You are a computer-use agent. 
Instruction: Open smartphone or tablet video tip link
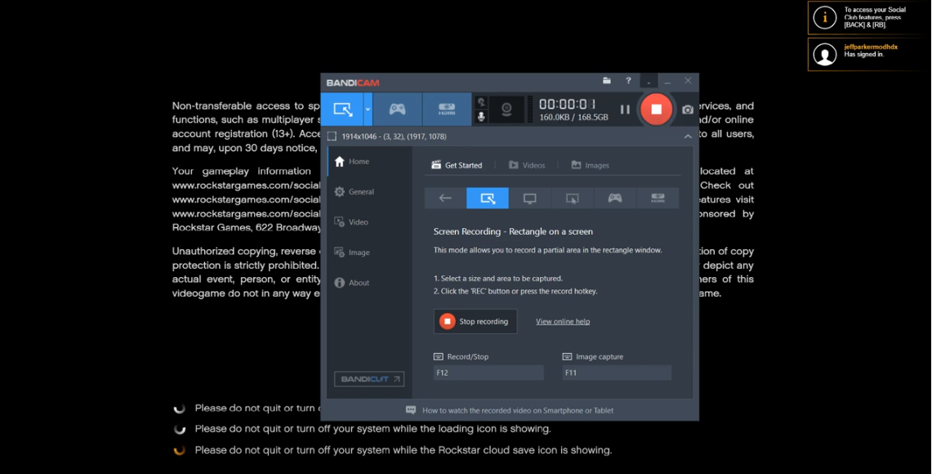click(x=518, y=410)
